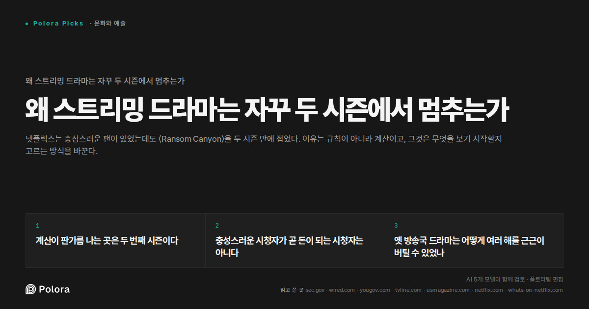Click the Ransom Canyon description paragraph

pyautogui.click(x=264, y=145)
